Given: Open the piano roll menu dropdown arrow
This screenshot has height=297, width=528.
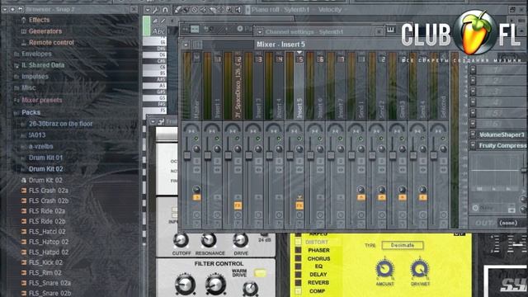Looking at the screenshot, I should pyautogui.click(x=147, y=10).
